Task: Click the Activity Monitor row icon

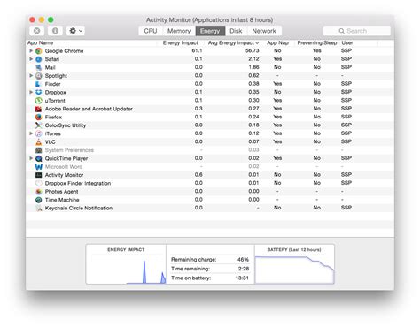Action: pos(39,175)
